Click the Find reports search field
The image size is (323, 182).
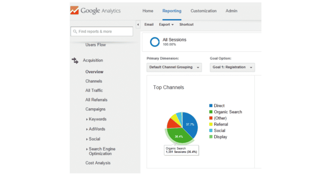point(104,32)
